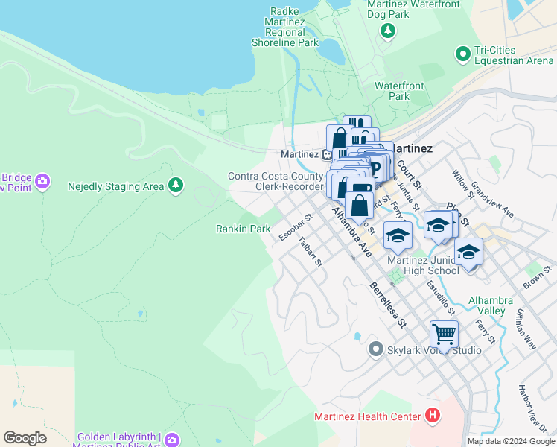
Task: Select the Talbart St street label
Action: click(310, 252)
